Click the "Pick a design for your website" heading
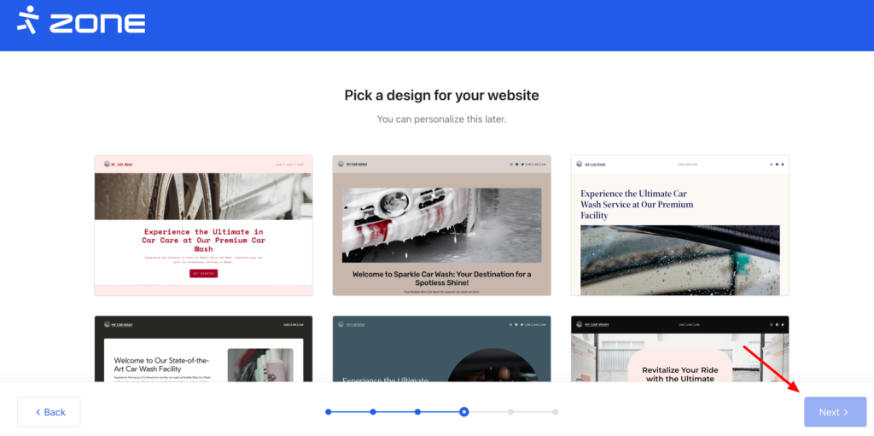The height and width of the screenshot is (436, 874). click(x=441, y=96)
